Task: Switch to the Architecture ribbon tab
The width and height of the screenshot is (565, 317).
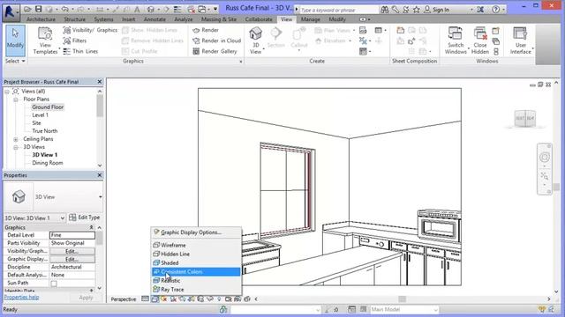Action: pyautogui.click(x=41, y=19)
